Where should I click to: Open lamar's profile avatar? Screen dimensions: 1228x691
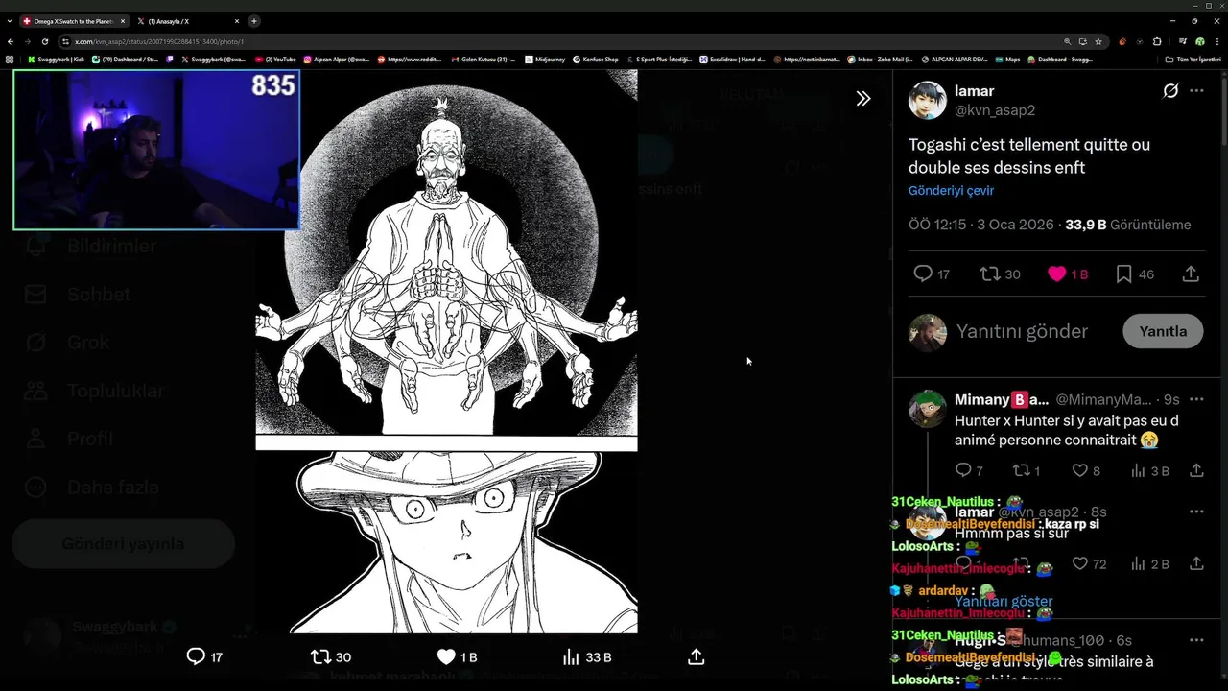click(x=928, y=100)
